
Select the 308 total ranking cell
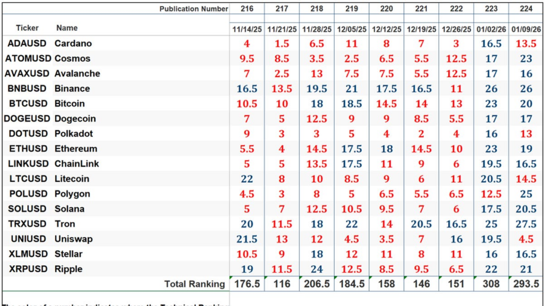click(491, 284)
